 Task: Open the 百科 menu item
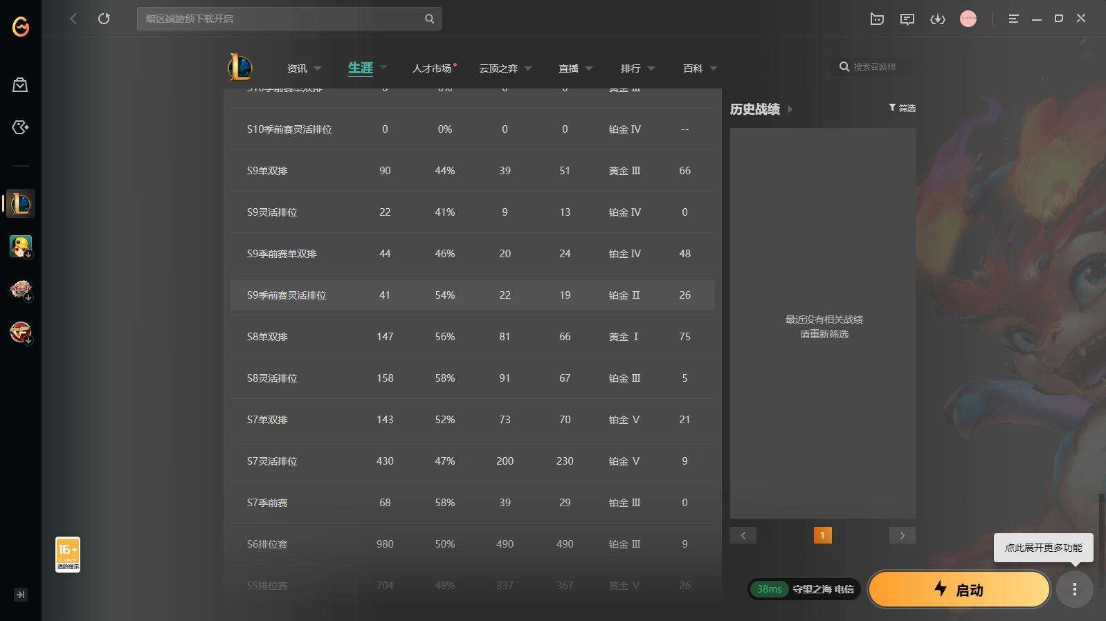coord(700,68)
